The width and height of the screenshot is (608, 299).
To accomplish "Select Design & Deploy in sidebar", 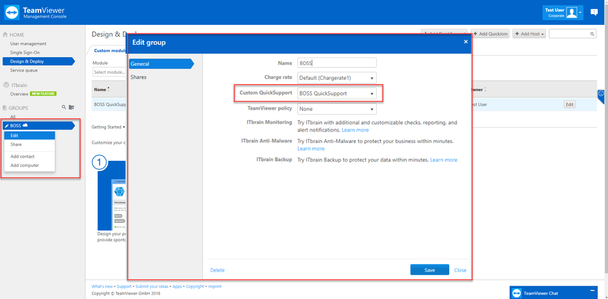I will coord(38,62).
